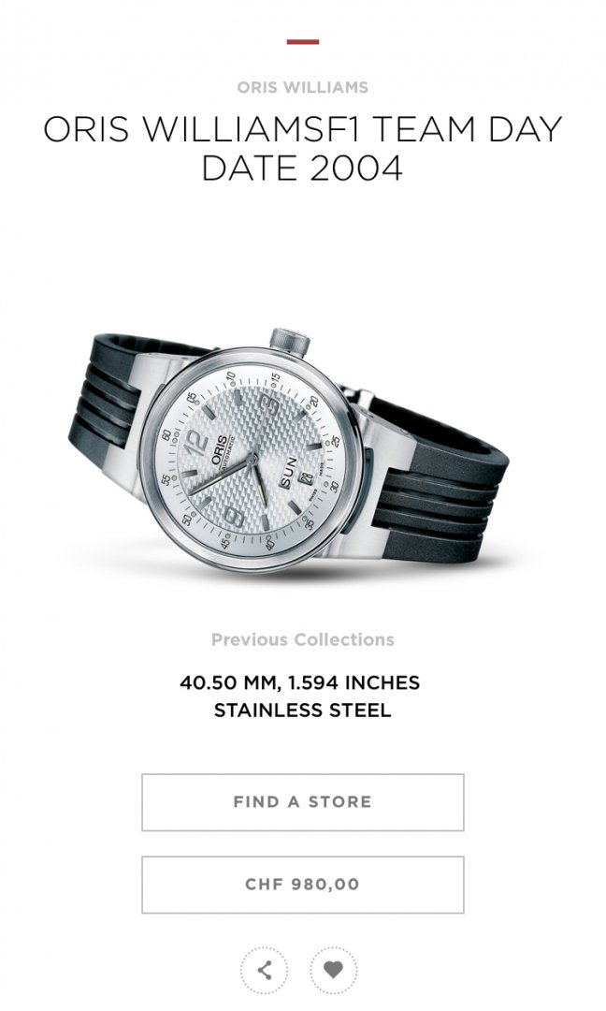Click the watch crown in product photo
The width and height of the screenshot is (606, 1011).
click(x=289, y=342)
